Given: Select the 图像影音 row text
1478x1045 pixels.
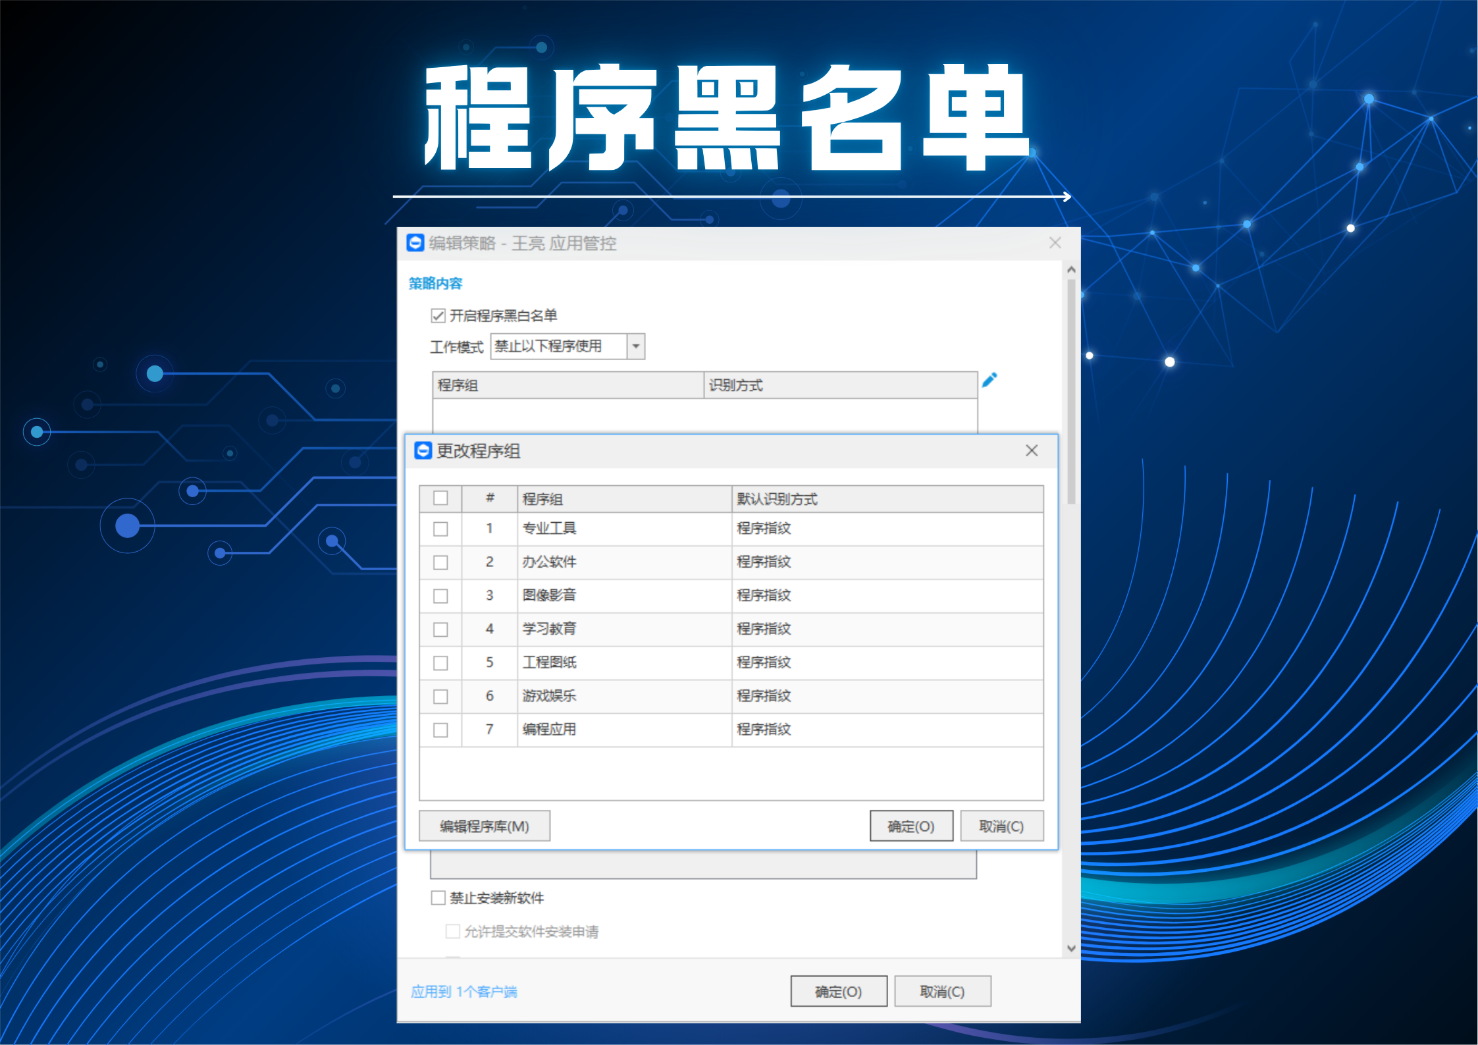Looking at the screenshot, I should tap(549, 595).
